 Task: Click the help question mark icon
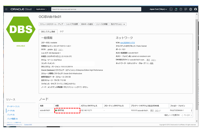pos(181,9)
